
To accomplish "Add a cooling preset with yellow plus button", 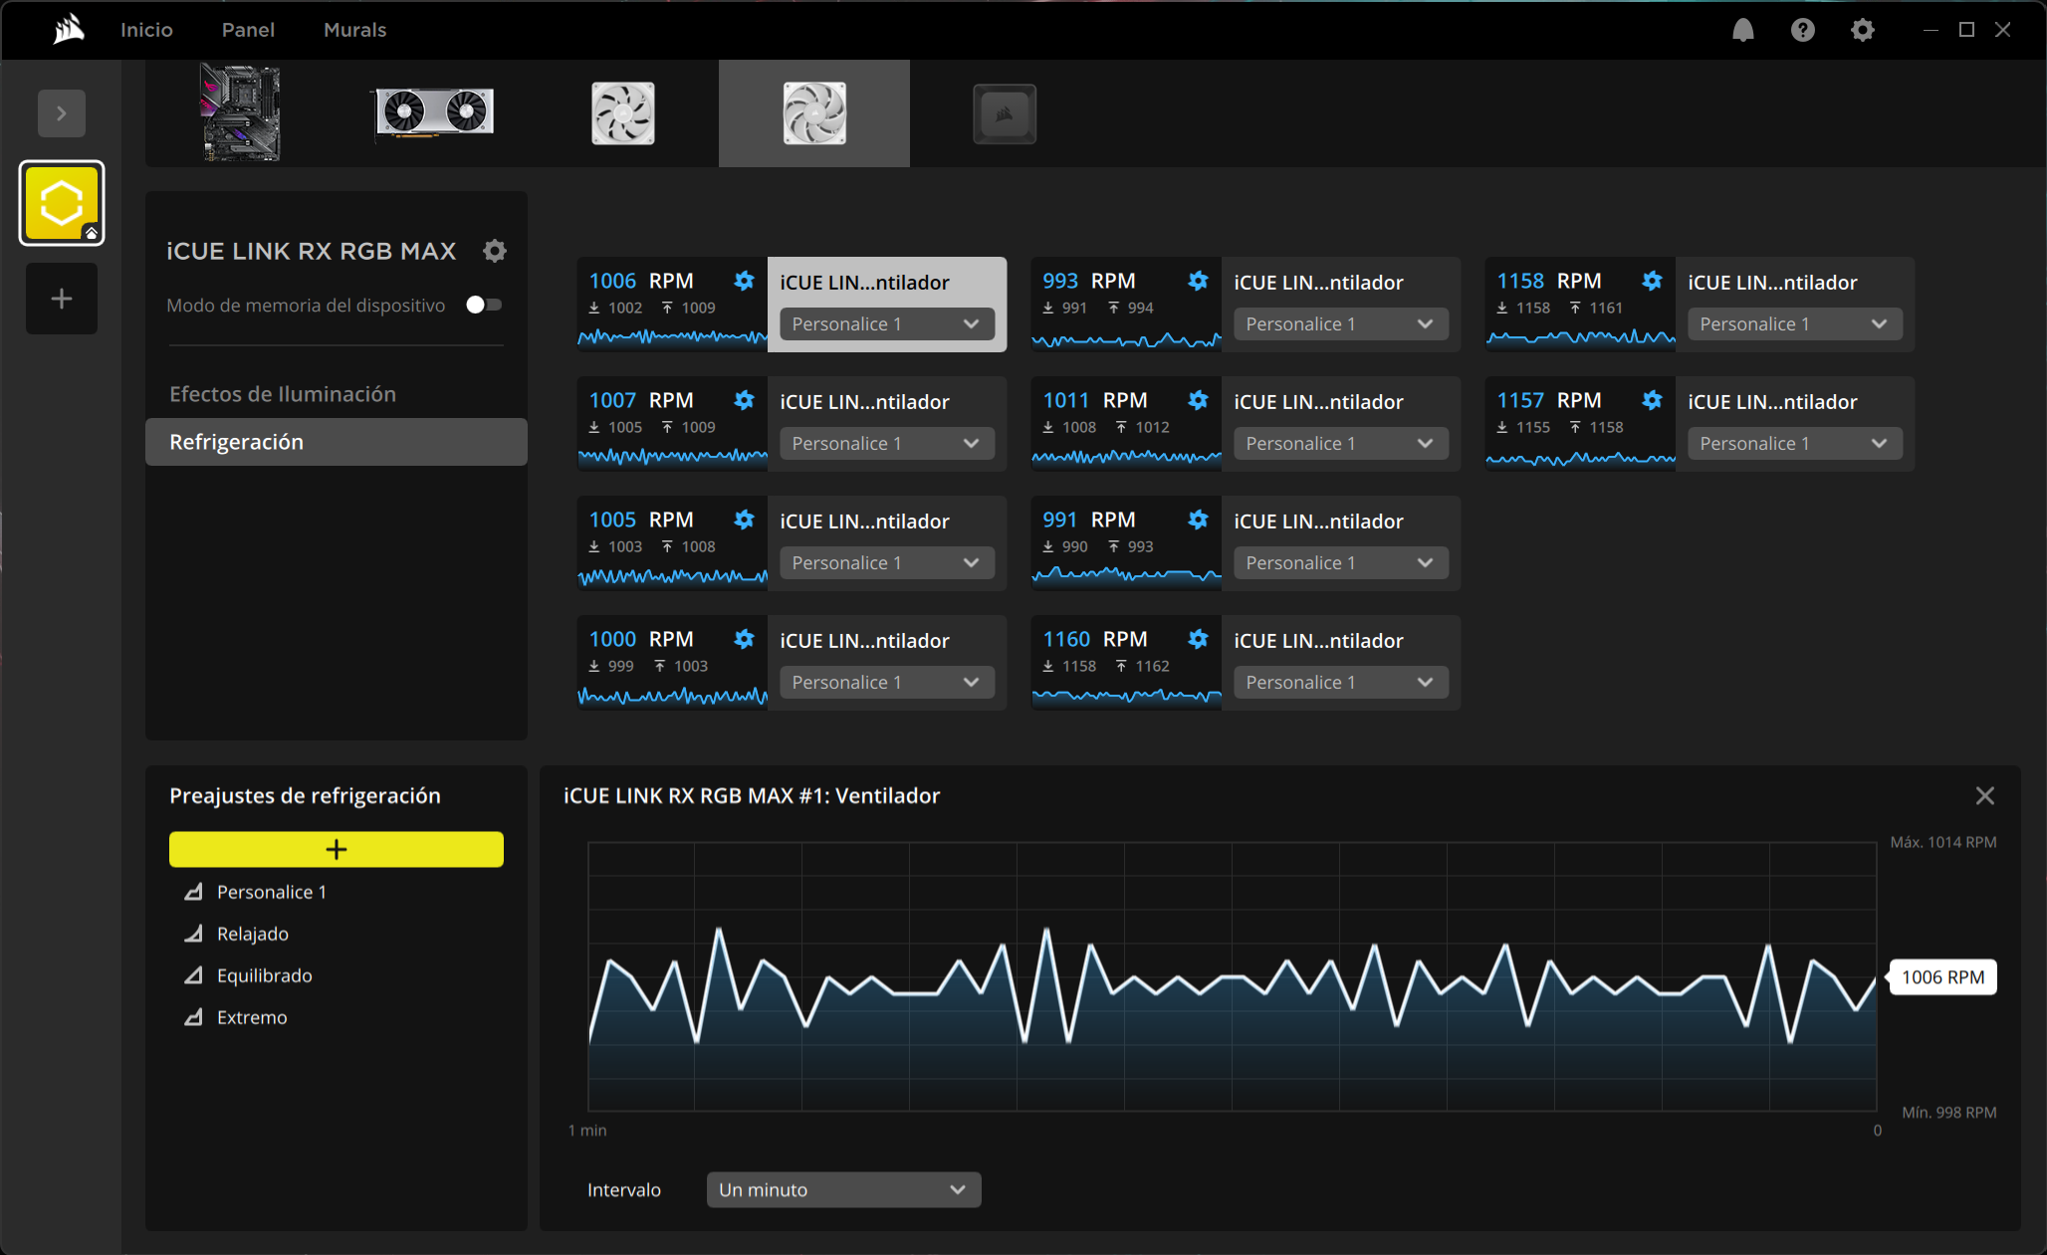I will coord(337,849).
